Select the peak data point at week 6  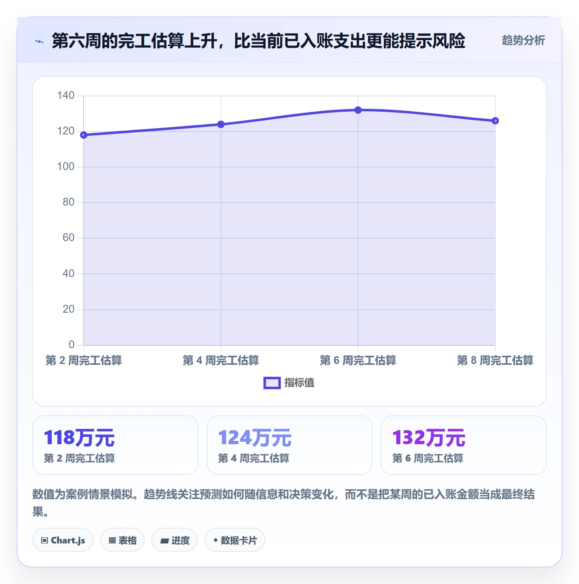pos(358,110)
